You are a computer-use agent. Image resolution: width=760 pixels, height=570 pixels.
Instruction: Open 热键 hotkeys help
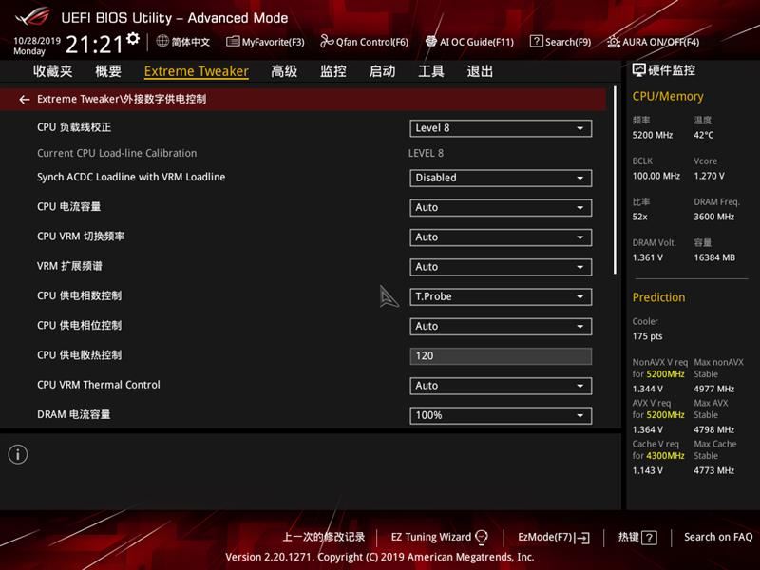pos(628,537)
